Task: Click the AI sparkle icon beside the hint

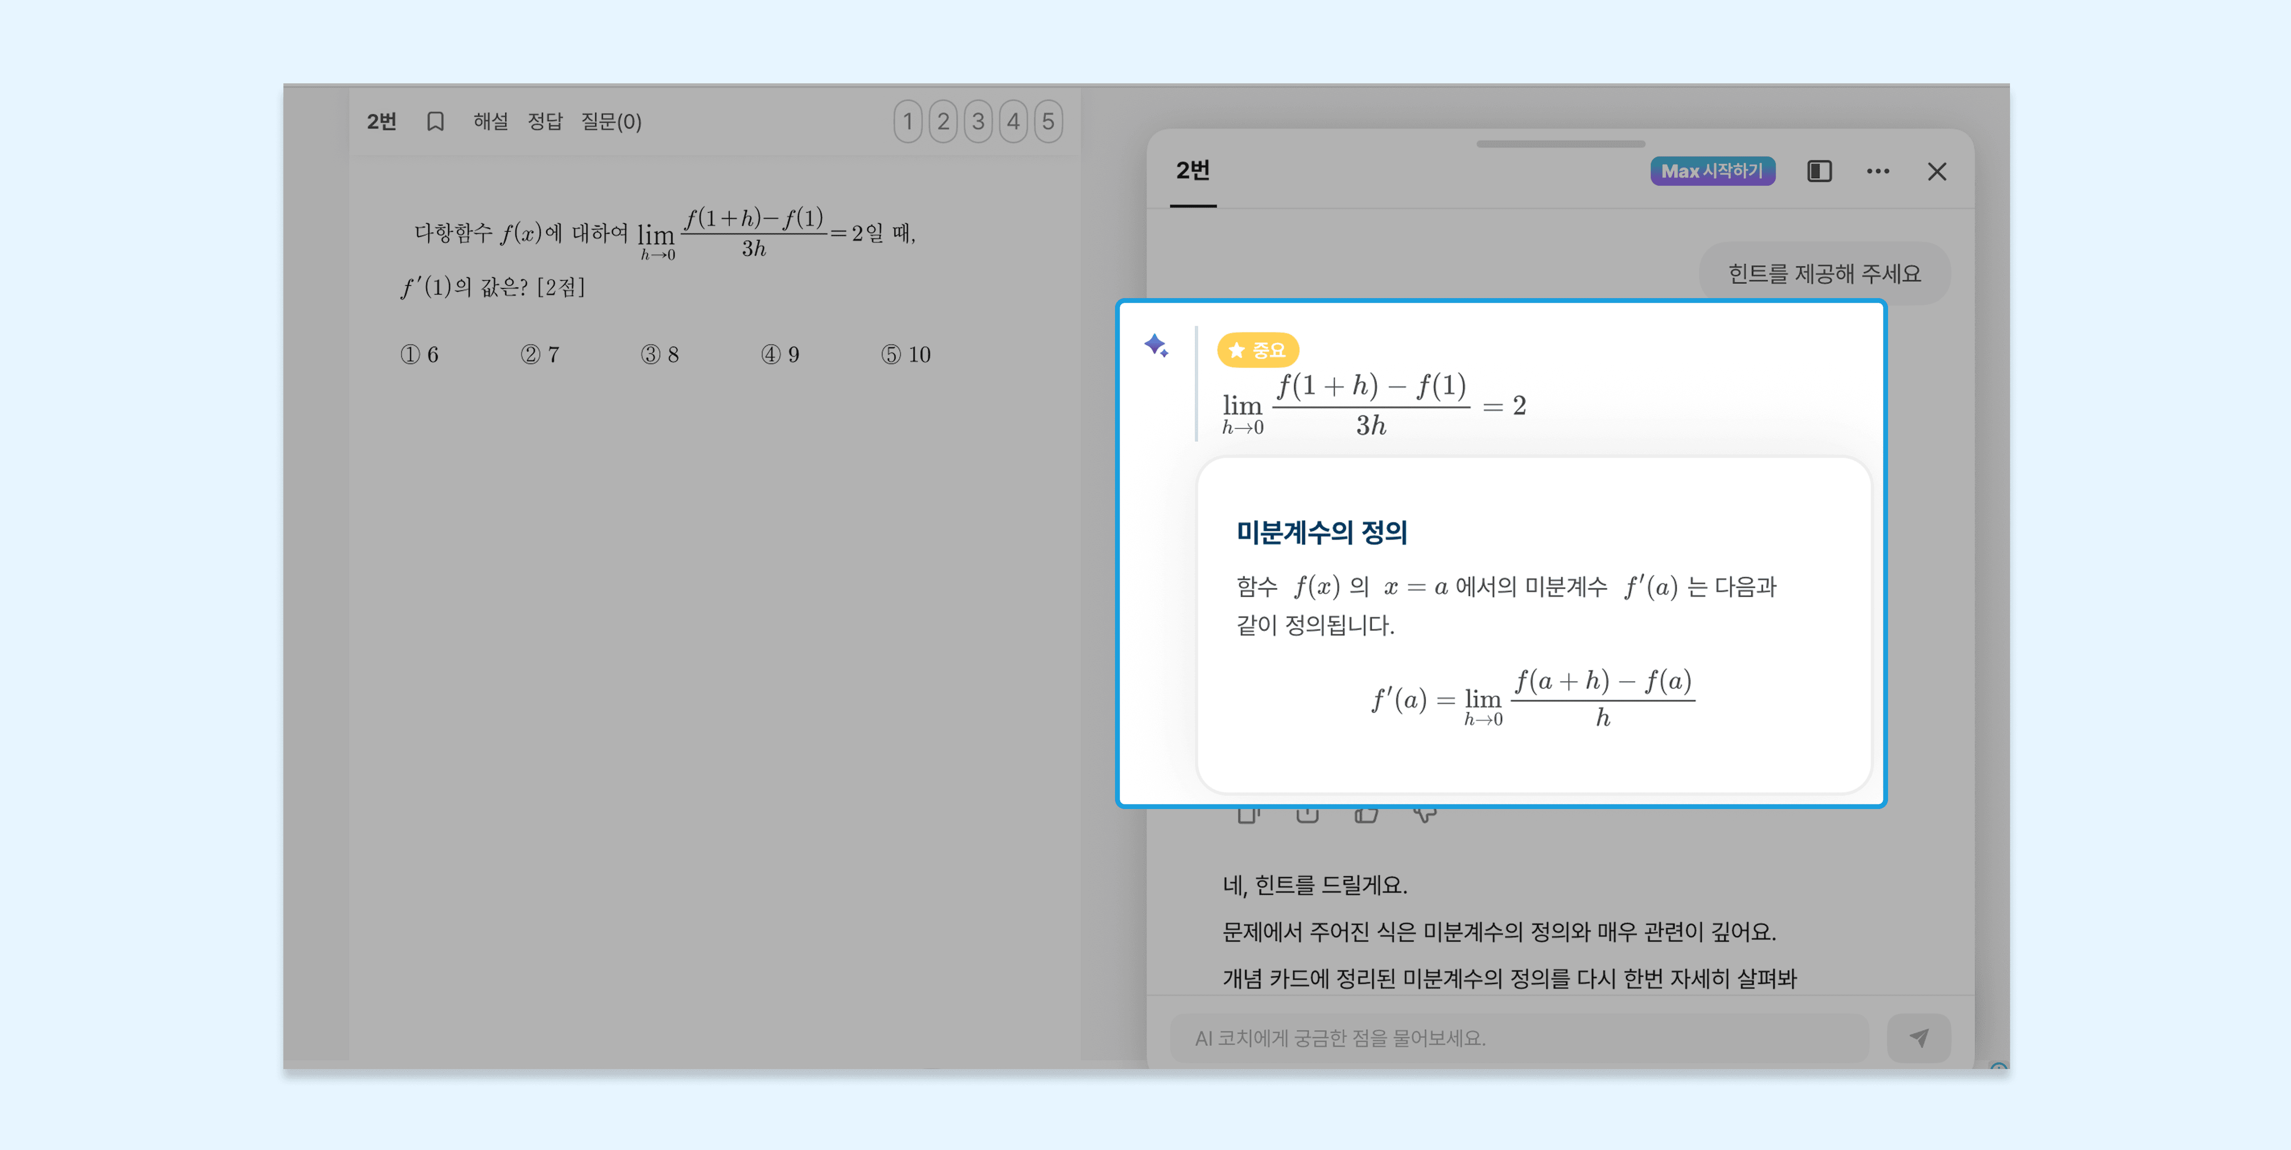Action: tap(1156, 345)
